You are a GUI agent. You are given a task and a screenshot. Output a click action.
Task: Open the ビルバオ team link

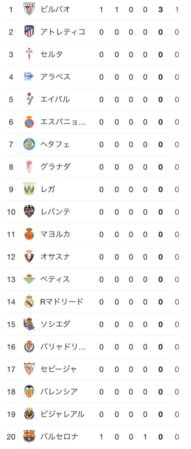[55, 9]
